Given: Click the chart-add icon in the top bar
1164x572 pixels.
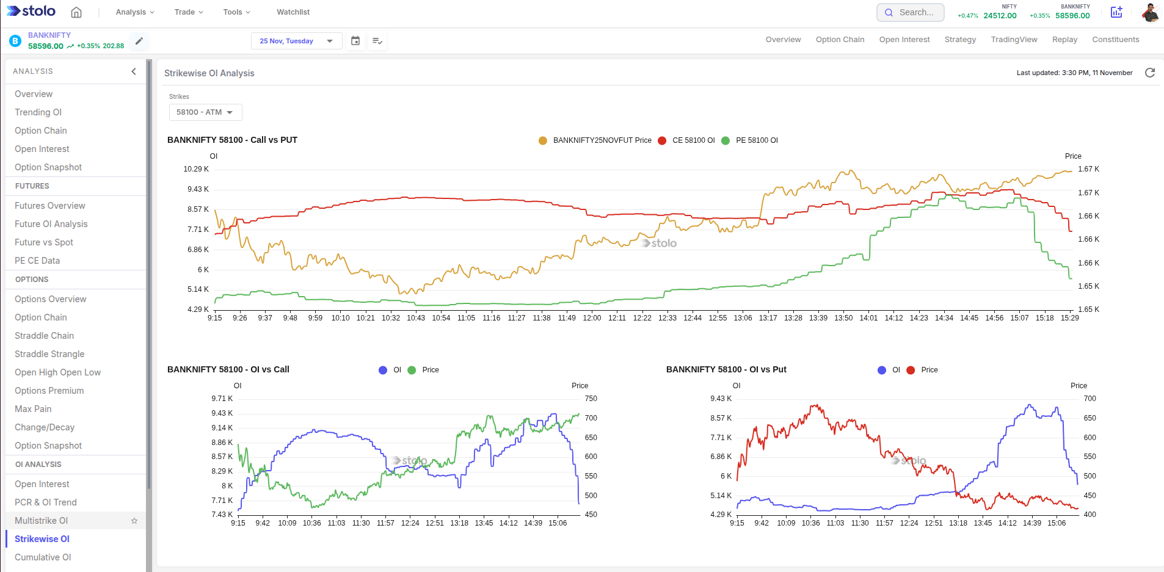Looking at the screenshot, I should (x=1117, y=12).
